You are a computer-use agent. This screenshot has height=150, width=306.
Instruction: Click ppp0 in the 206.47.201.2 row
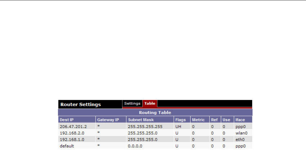[x=240, y=127]
